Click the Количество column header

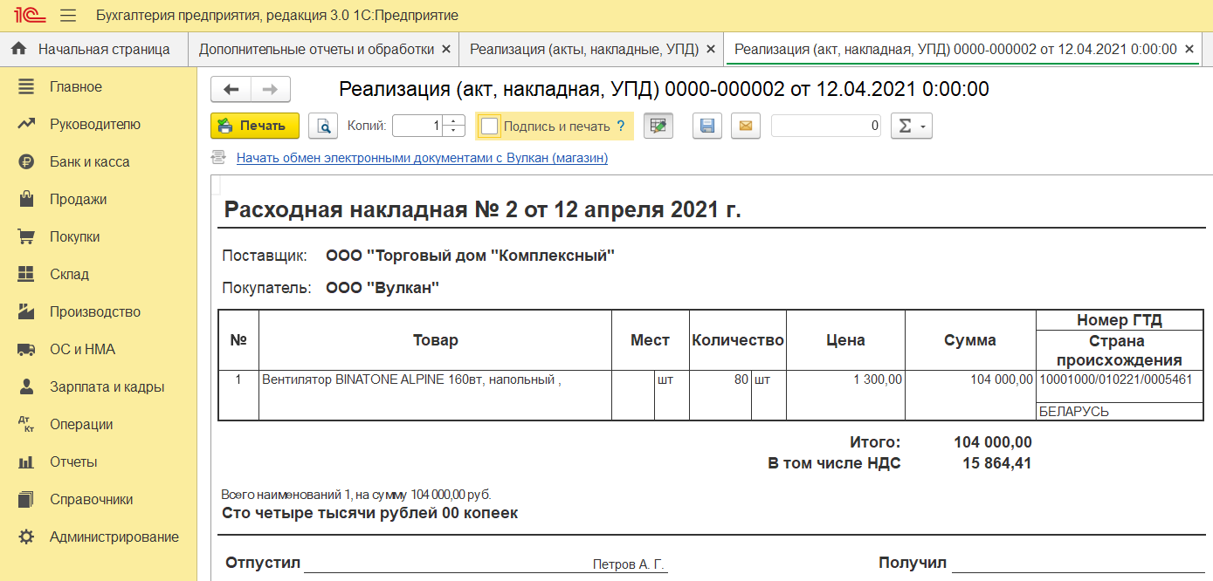point(738,340)
